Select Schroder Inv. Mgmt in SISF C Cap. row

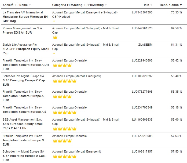[23, 76]
